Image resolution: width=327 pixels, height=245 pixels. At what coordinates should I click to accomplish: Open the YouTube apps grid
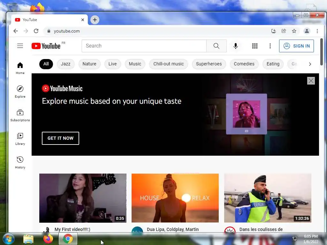tap(255, 46)
